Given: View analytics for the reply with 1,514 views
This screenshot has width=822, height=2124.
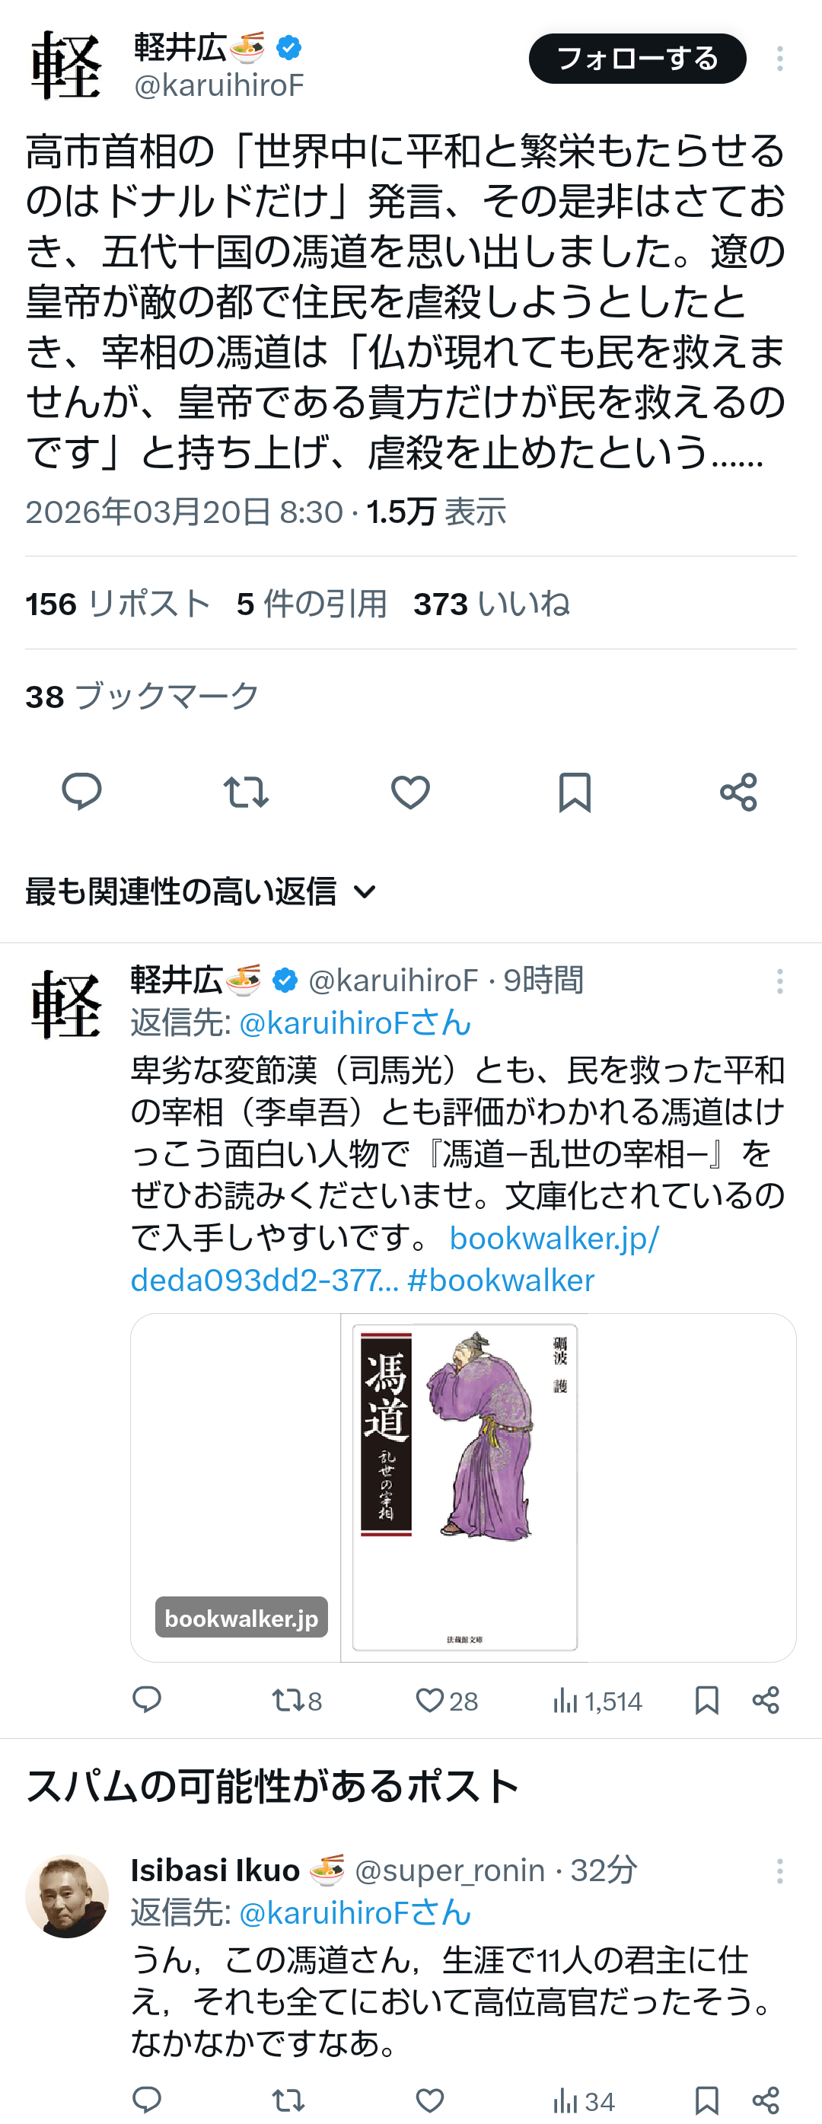Looking at the screenshot, I should [597, 1701].
